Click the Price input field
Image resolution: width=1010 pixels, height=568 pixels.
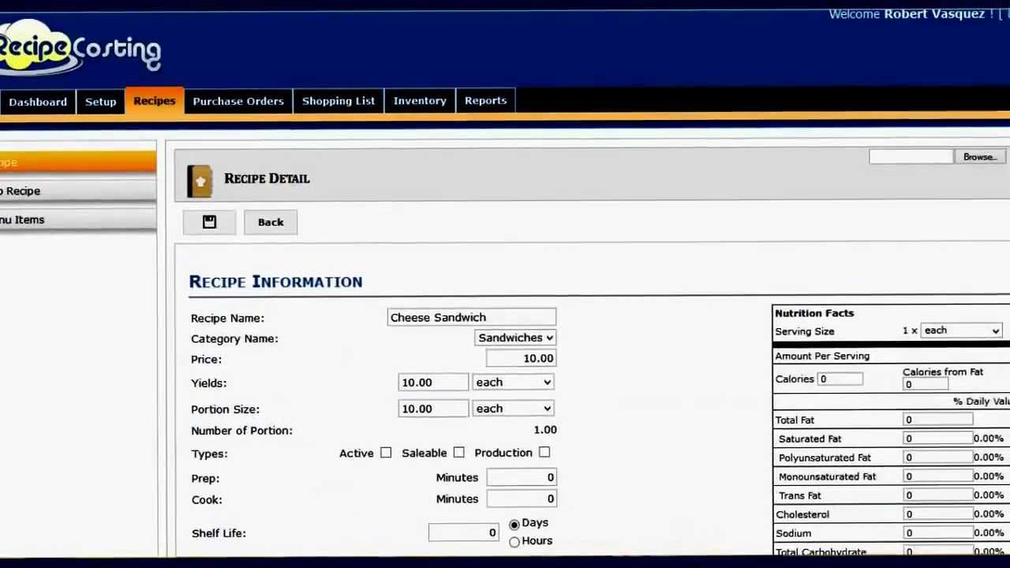coord(522,358)
